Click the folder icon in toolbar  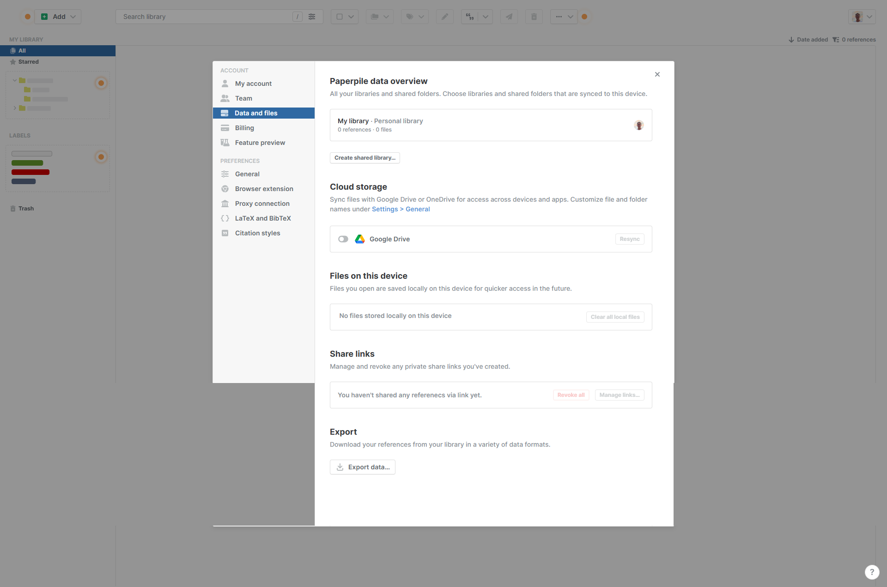(375, 17)
